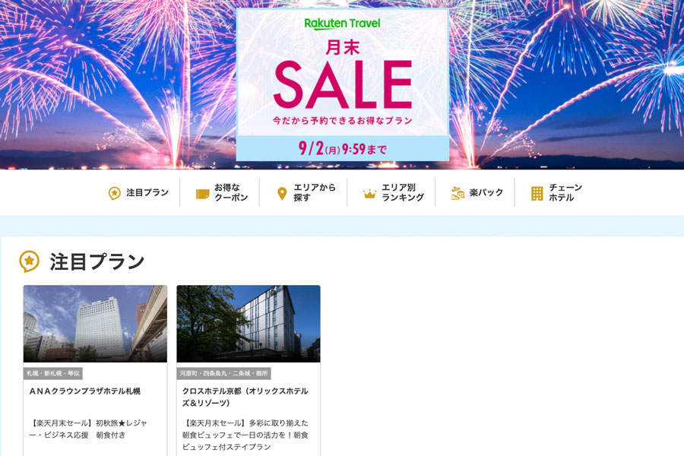This screenshot has width=684, height=456.
Task: Click the 月末 SALE banner panel
Action: click(343, 84)
